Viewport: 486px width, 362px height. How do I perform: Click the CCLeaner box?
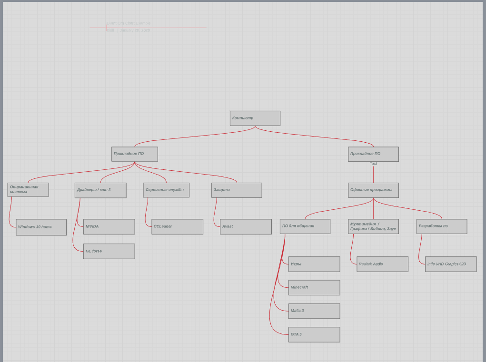(177, 227)
